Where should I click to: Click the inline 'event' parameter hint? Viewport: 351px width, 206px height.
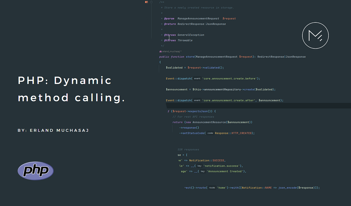[197, 78]
